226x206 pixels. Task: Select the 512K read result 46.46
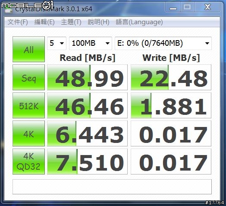[88, 105]
